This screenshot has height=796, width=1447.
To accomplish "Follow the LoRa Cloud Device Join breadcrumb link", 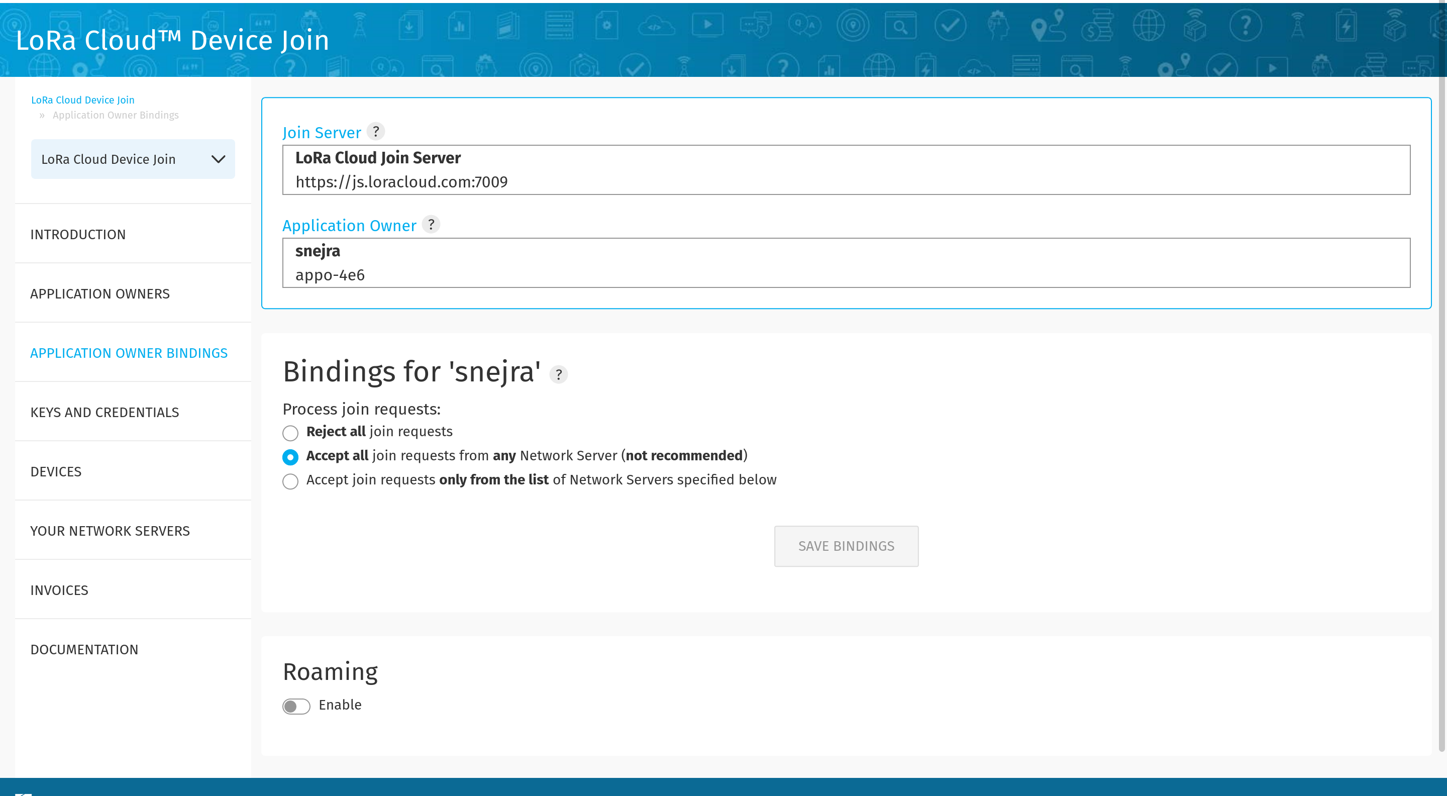I will (x=82, y=100).
